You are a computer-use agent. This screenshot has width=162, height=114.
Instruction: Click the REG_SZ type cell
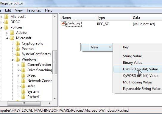point(103,24)
